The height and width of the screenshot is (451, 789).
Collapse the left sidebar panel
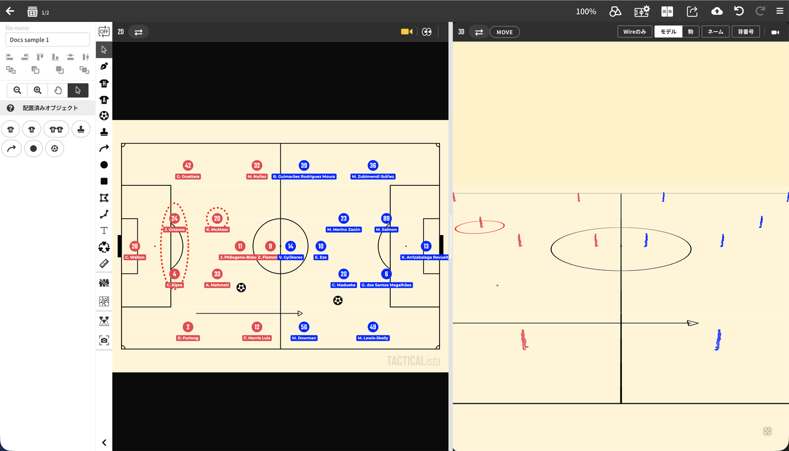(104, 442)
